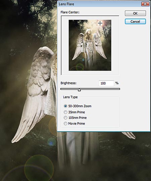
Task: Click the small blue flare orb in preview
Action: tap(83, 60)
